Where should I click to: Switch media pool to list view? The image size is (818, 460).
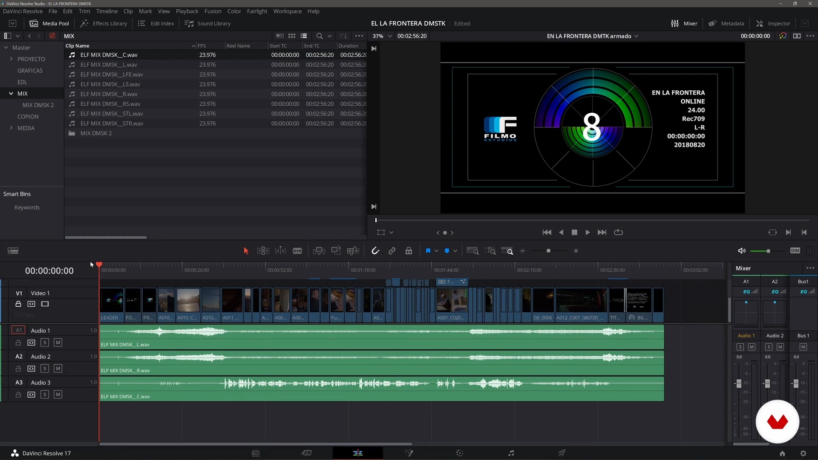tap(304, 36)
